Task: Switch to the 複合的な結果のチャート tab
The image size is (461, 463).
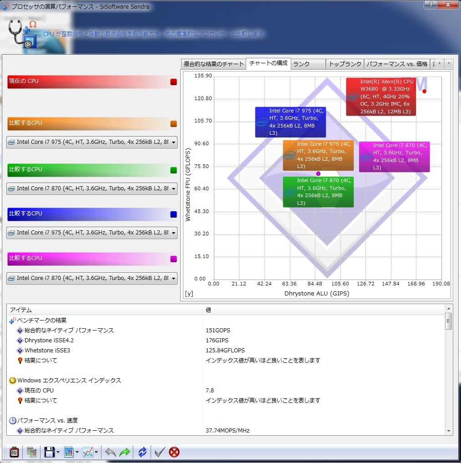Action: pyautogui.click(x=213, y=64)
